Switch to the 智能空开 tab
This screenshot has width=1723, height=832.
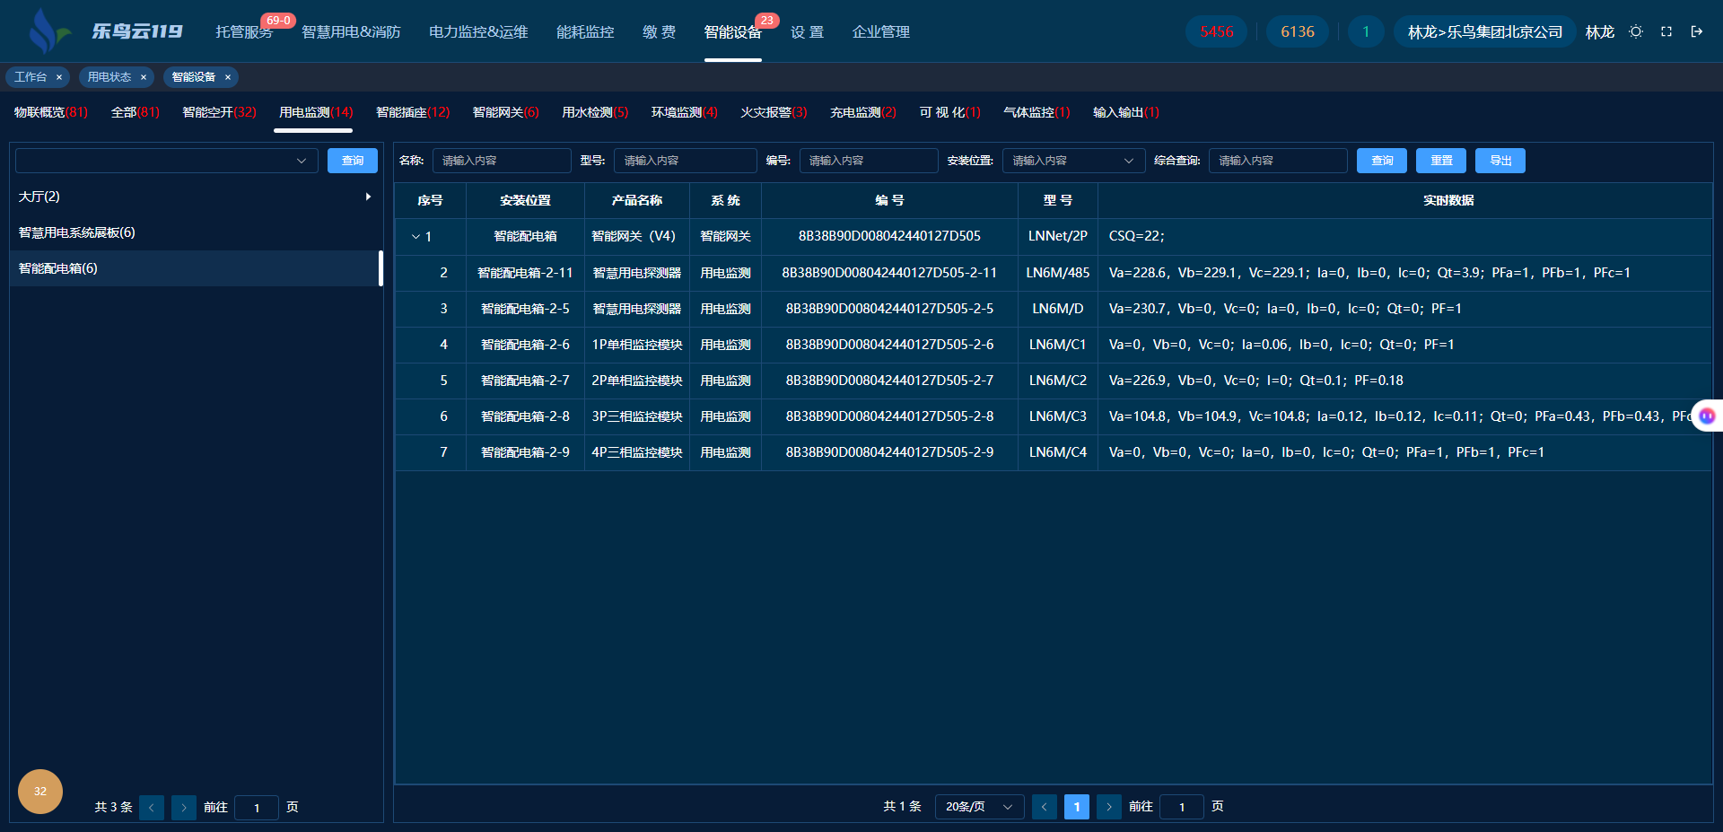pyautogui.click(x=219, y=112)
